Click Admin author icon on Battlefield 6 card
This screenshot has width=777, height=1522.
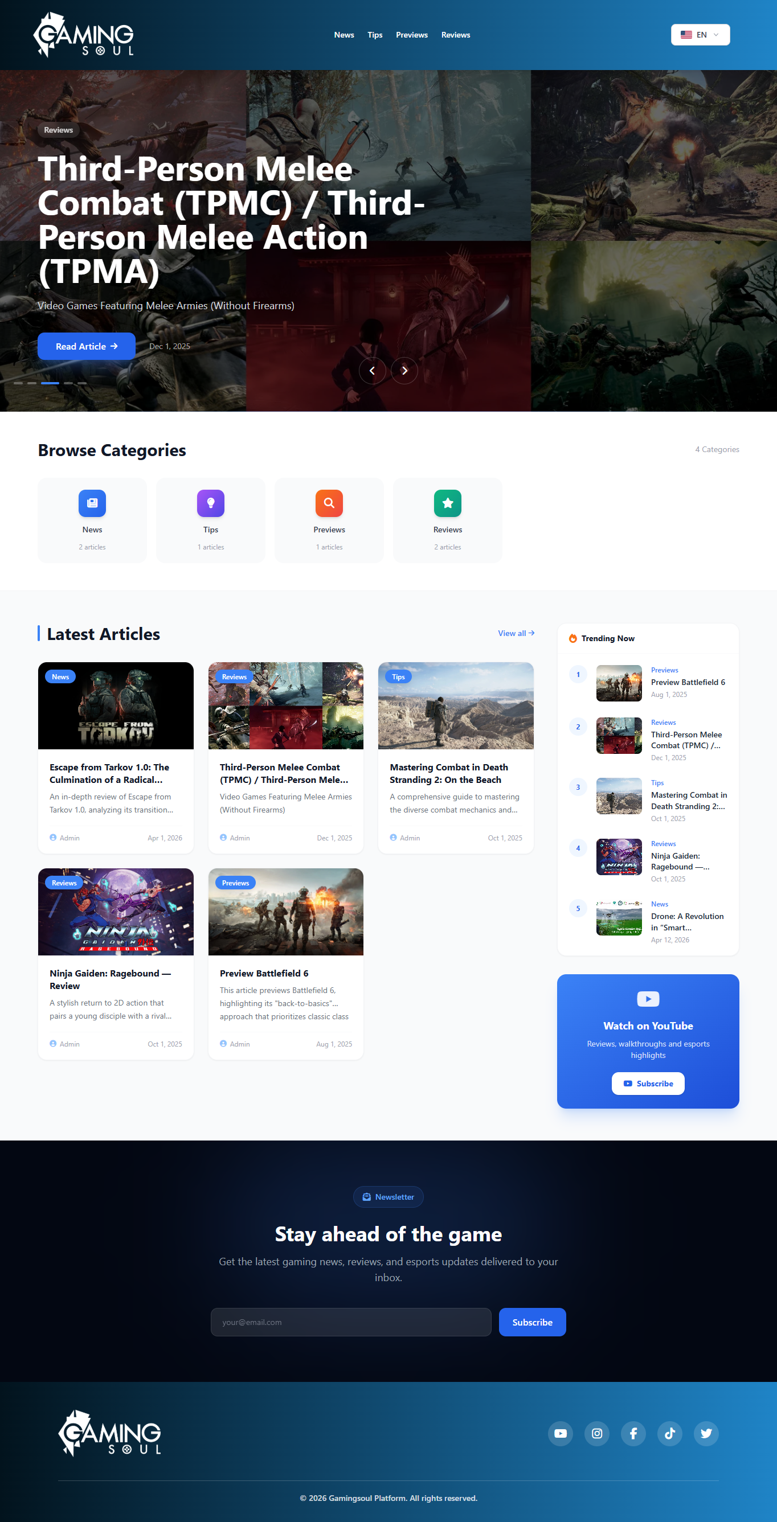point(223,1043)
